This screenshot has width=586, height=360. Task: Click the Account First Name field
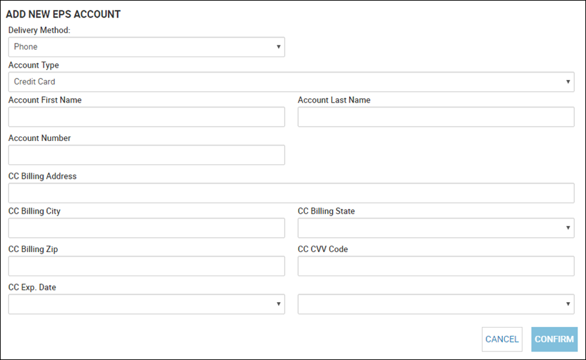[x=147, y=117]
